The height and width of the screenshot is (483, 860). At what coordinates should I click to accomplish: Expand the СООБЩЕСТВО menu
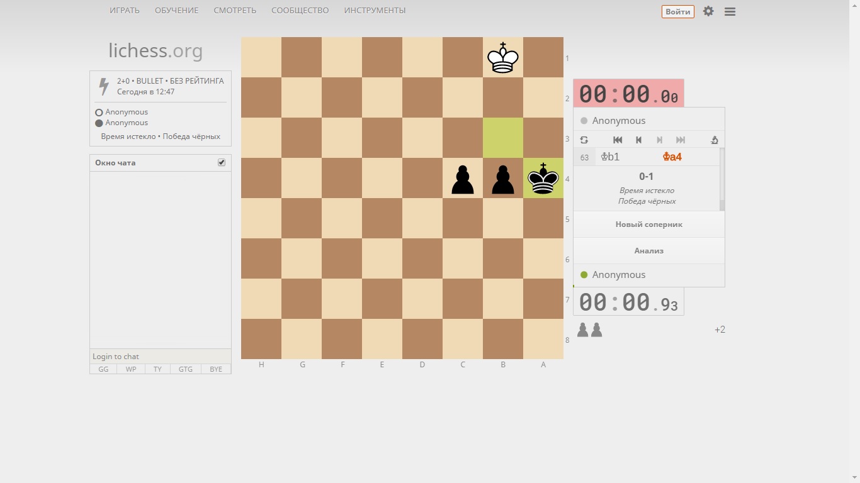click(x=300, y=11)
